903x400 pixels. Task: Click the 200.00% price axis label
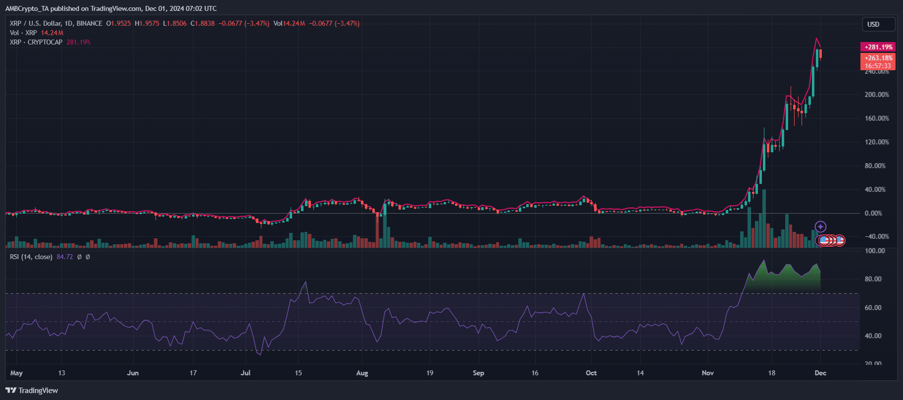pos(877,94)
